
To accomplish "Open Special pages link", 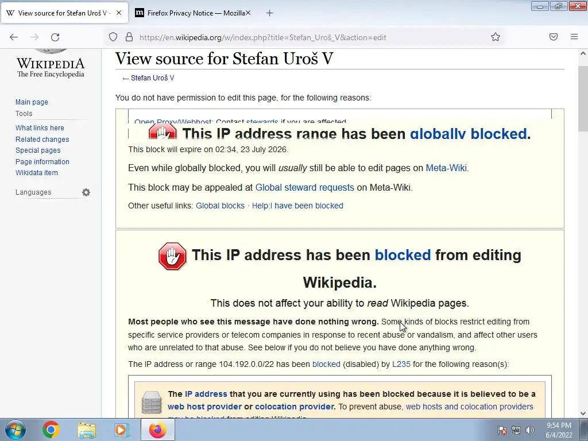I will (x=38, y=150).
